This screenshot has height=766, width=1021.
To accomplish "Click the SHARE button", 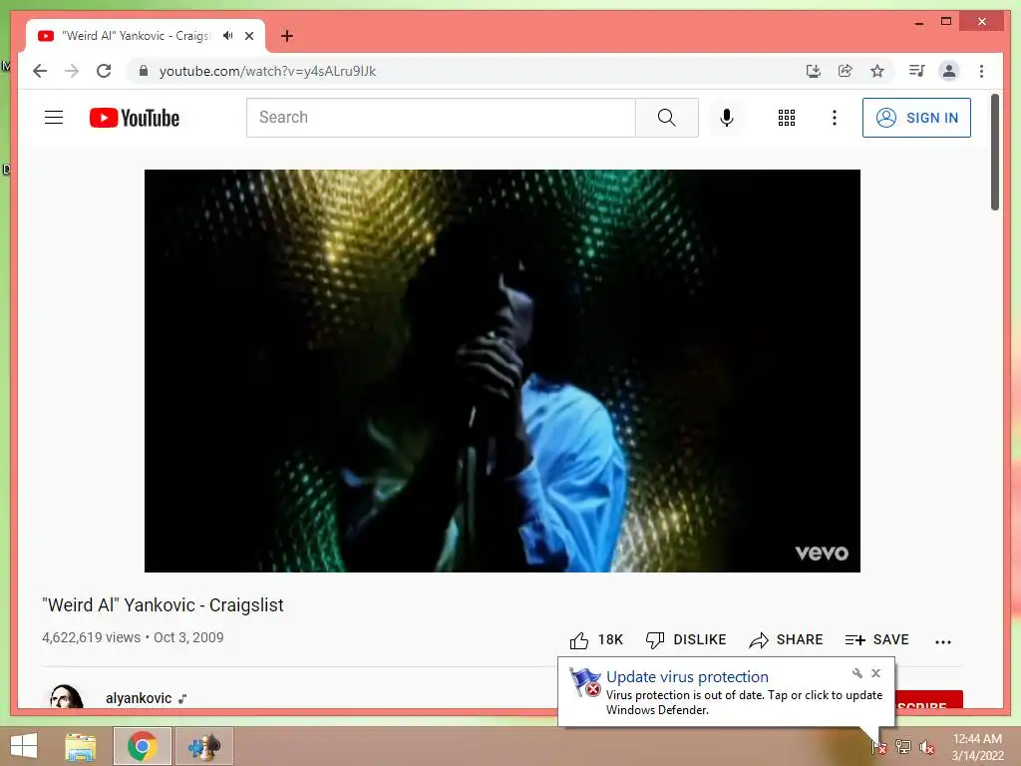I will 786,640.
